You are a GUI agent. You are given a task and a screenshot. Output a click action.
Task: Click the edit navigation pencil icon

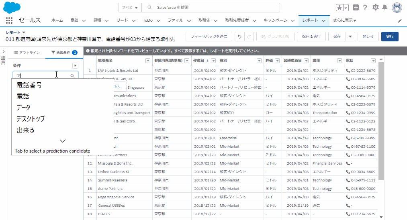click(400, 21)
